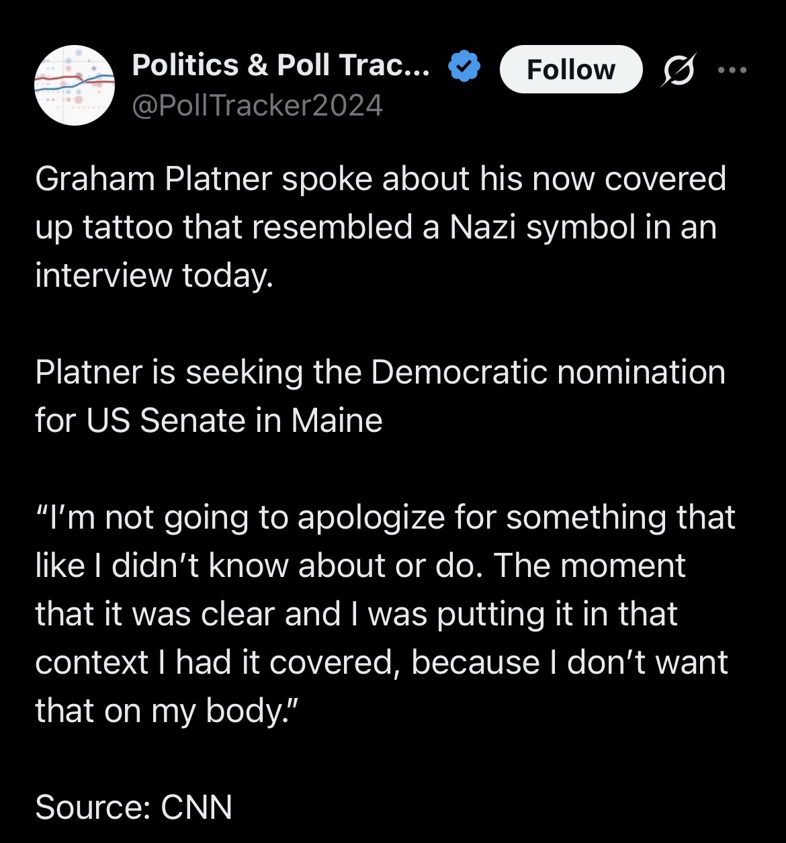Click the @PollTracker2024 handle

click(x=257, y=105)
